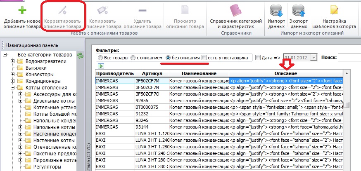Click the Регуляторы folder icon
The image size is (361, 171).
(28, 167)
